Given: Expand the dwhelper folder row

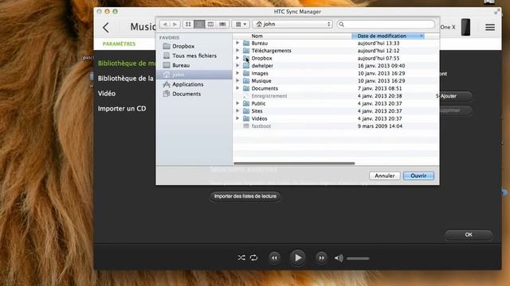Looking at the screenshot, I should pyautogui.click(x=237, y=65).
